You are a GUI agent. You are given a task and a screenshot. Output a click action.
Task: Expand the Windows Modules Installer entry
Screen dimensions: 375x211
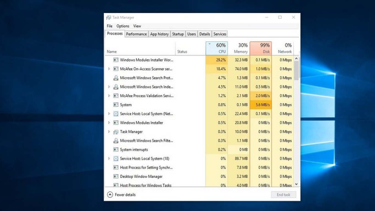click(109, 123)
